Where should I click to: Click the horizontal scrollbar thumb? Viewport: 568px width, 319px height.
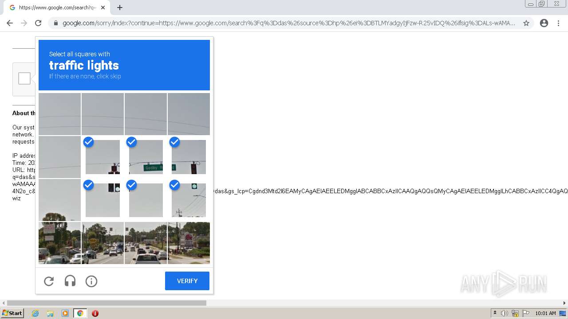coord(106,303)
